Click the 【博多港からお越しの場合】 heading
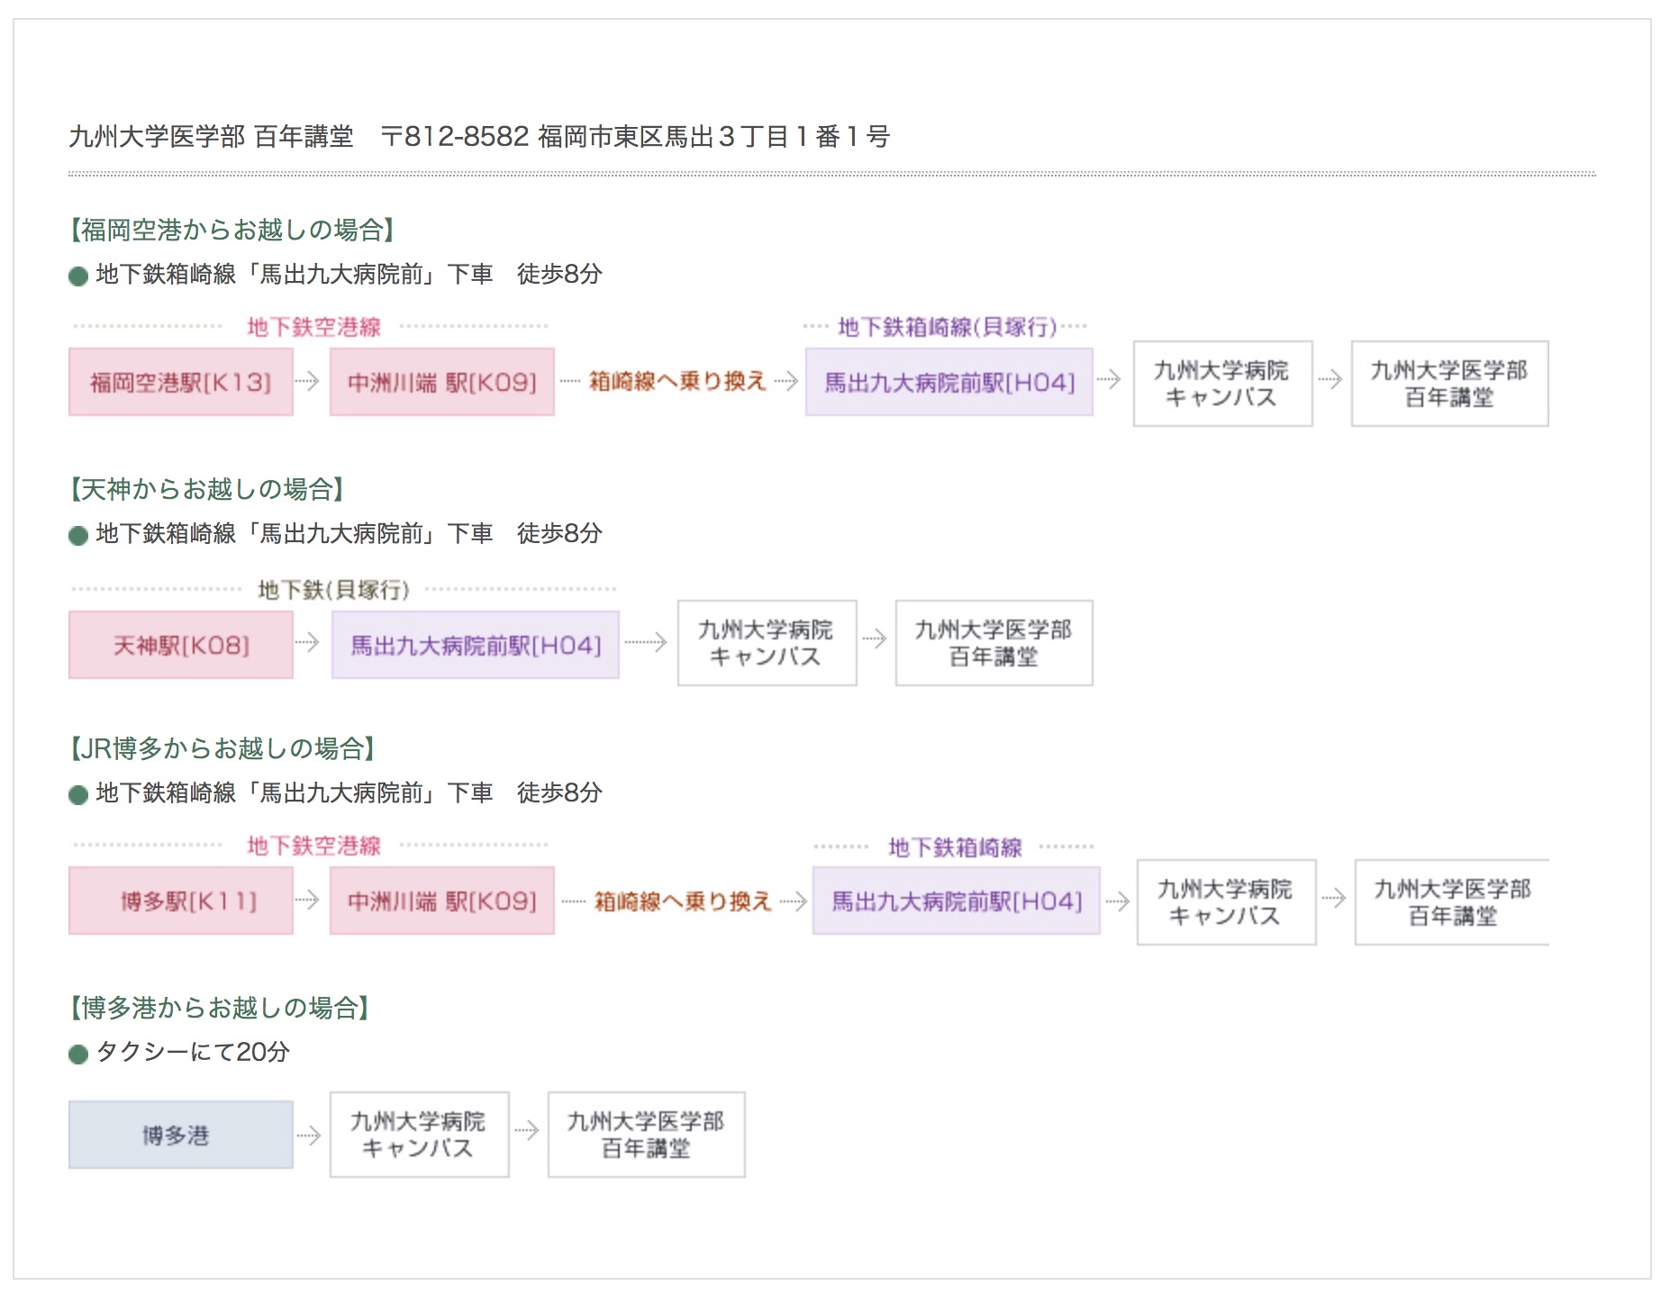The height and width of the screenshot is (1295, 1670). tap(220, 1008)
